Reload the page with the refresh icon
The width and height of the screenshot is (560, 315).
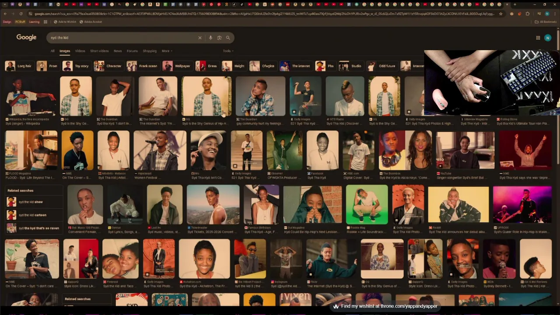[21, 14]
